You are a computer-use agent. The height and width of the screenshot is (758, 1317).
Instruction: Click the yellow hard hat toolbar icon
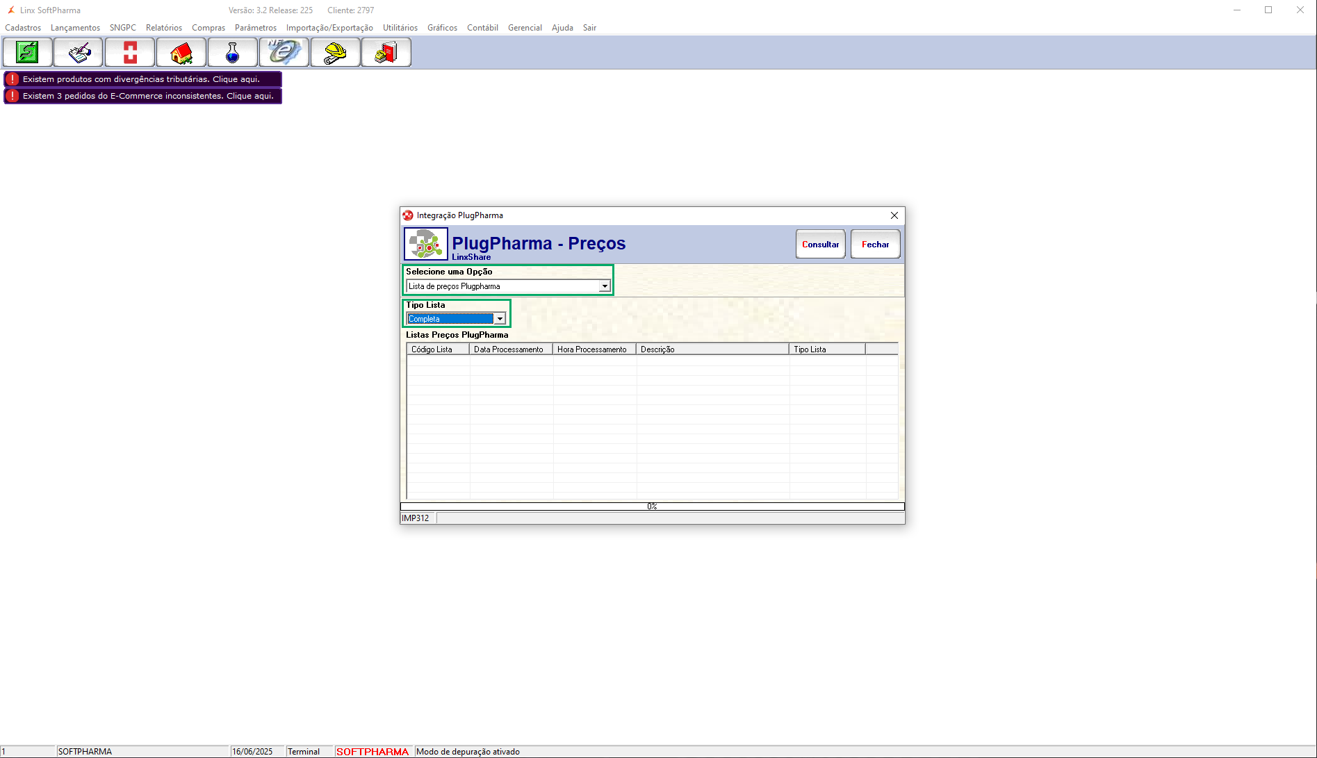(336, 52)
